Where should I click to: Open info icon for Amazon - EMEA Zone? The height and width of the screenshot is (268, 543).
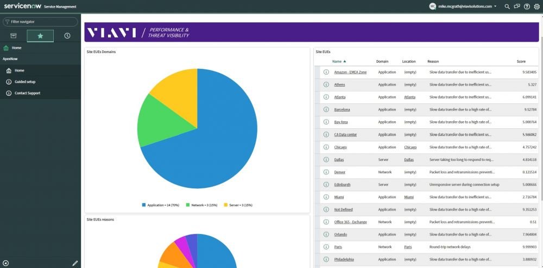[326, 72]
